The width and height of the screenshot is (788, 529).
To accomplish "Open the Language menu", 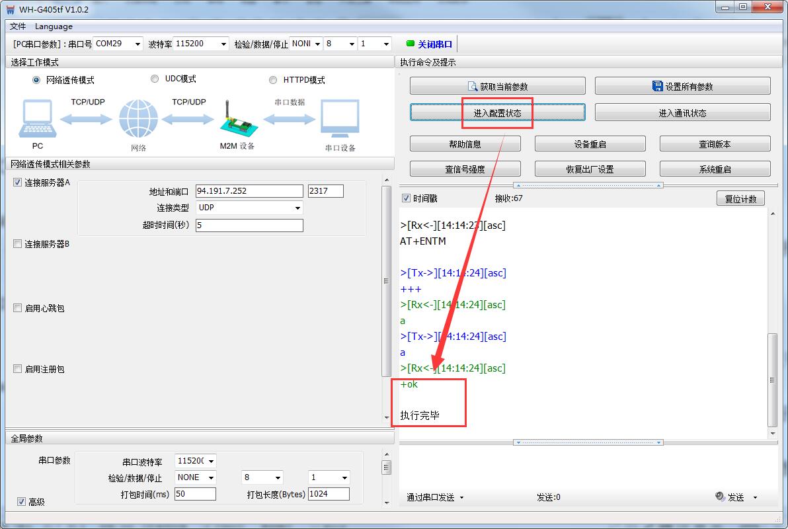I will [54, 26].
